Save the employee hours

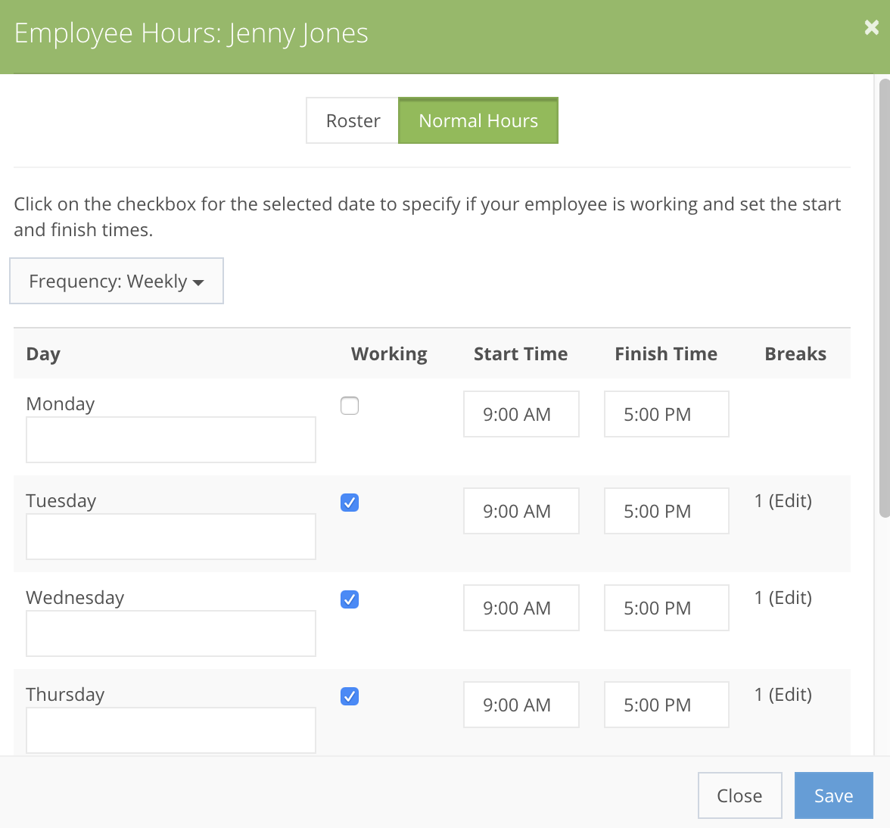pos(833,796)
